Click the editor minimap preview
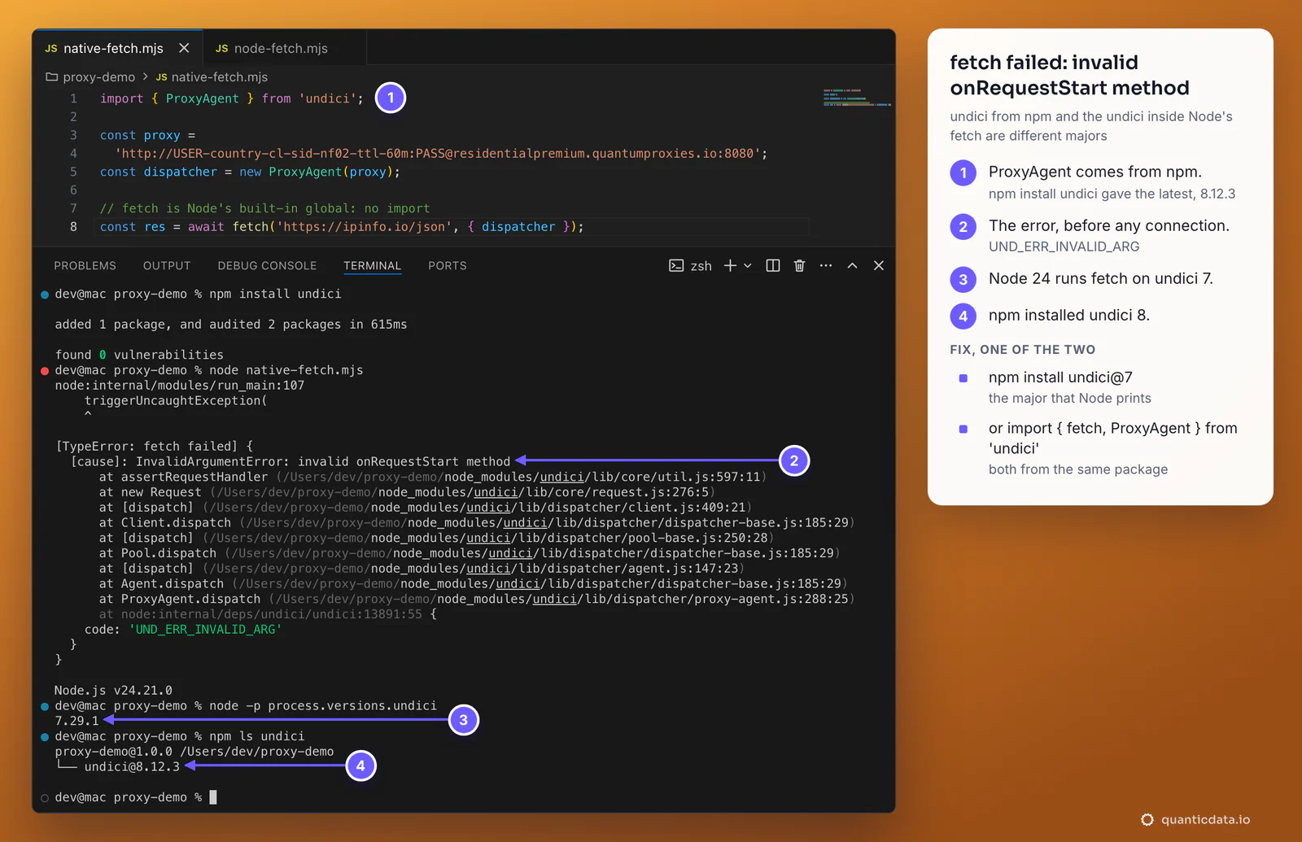Viewport: 1302px width, 842px height. pos(857,98)
